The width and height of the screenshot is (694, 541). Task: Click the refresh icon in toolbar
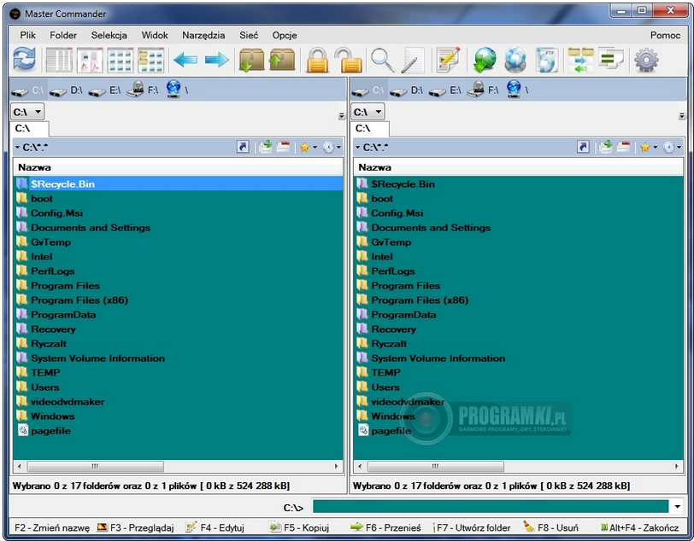24,59
